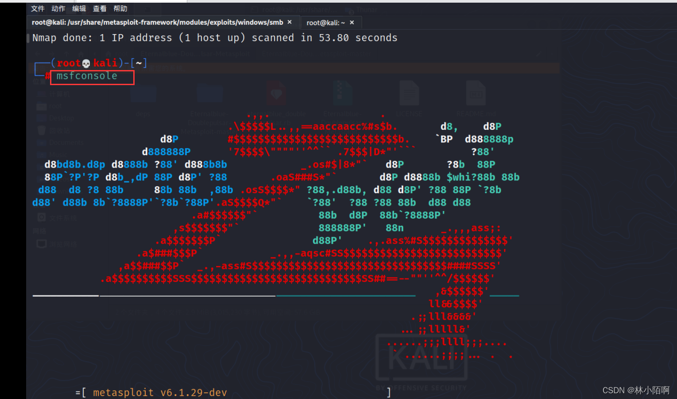Close the exploits/windows/smb terminal tab
The width and height of the screenshot is (677, 399).
pyautogui.click(x=290, y=22)
